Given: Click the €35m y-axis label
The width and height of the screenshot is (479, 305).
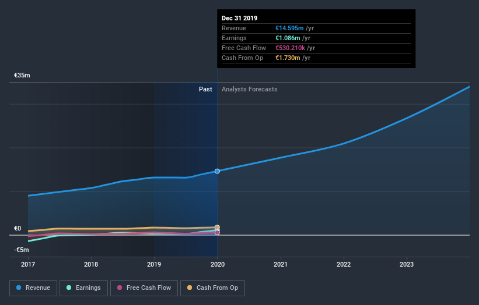Looking at the screenshot, I should click(x=22, y=75).
